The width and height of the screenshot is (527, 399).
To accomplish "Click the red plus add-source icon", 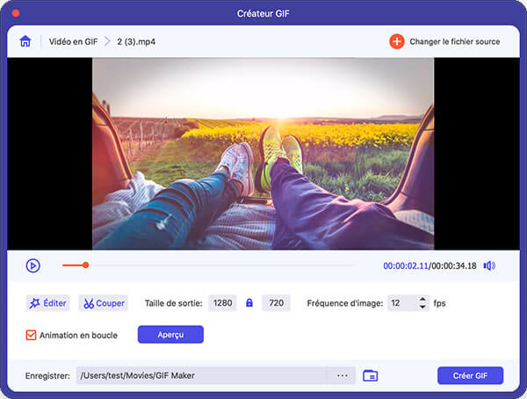I will [397, 41].
